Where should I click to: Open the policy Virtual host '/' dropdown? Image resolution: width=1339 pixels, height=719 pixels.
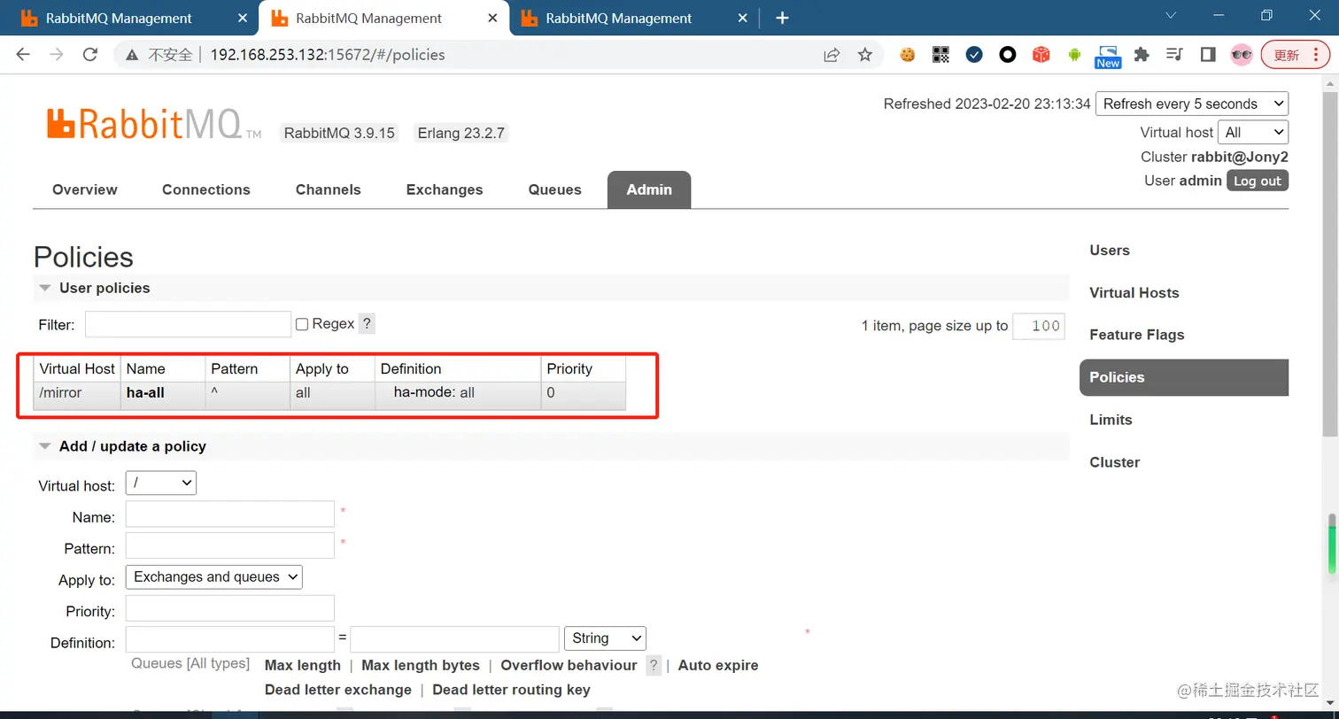tap(161, 483)
